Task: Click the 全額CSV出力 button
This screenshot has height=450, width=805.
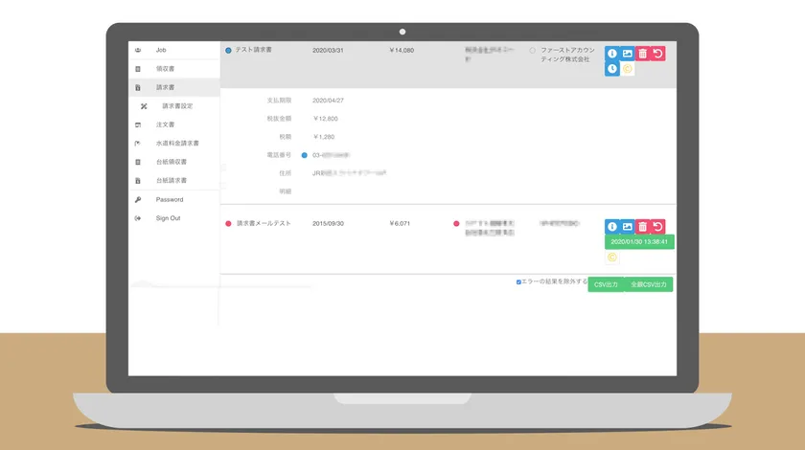Action: click(x=649, y=285)
